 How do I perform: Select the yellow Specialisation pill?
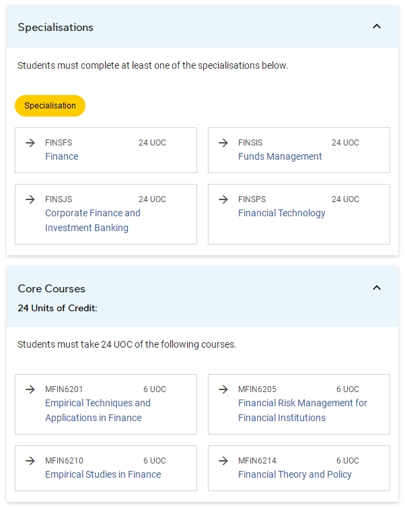[50, 106]
